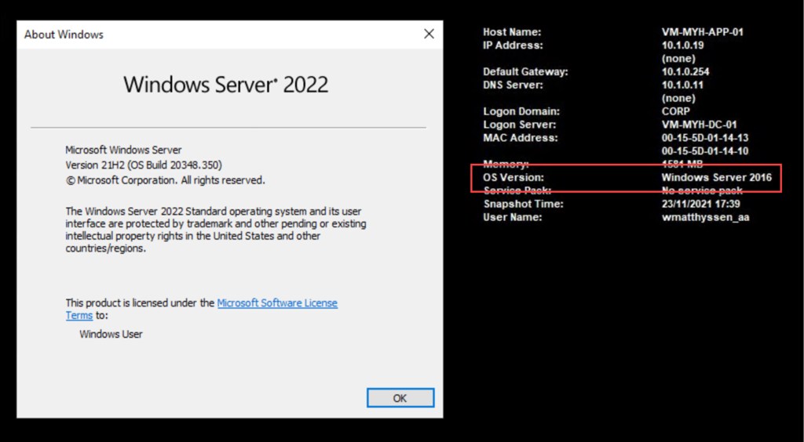Click the host name value VM-MYH-APP-01

702,32
